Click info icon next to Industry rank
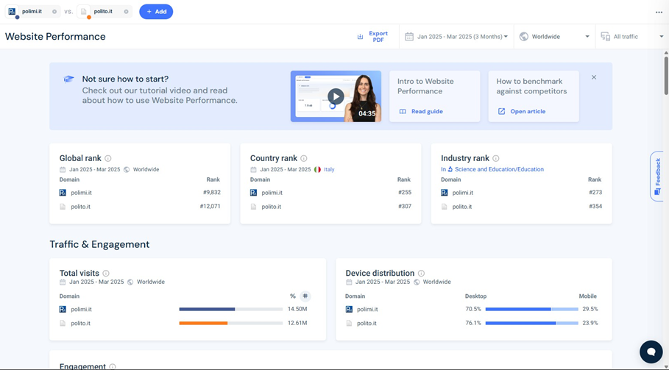 click(x=496, y=158)
